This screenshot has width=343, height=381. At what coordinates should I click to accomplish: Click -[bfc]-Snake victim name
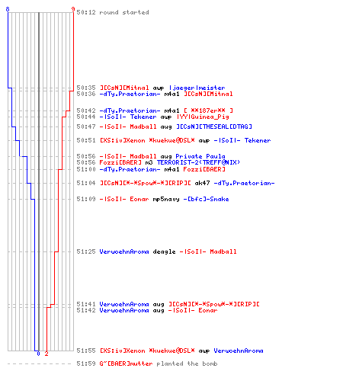click(x=206, y=199)
